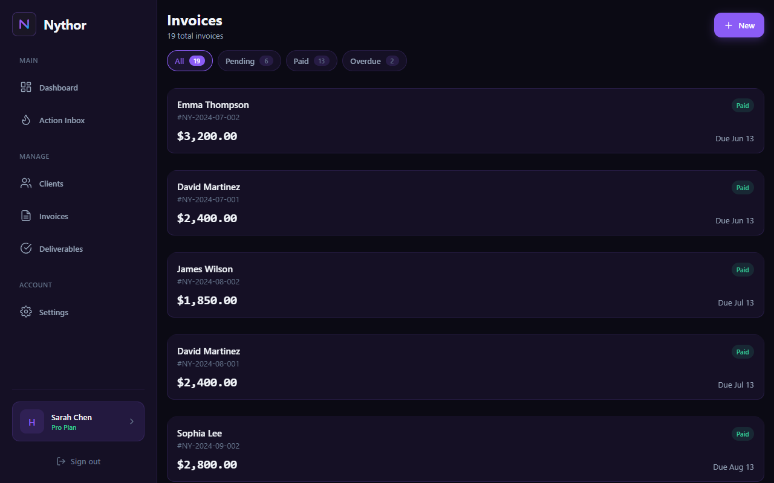Image resolution: width=774 pixels, height=483 pixels.
Task: Click the Action Inbox flame icon
Action: (x=25, y=120)
